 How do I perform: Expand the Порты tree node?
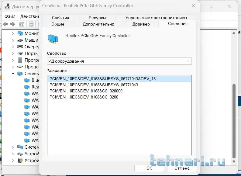13,53
